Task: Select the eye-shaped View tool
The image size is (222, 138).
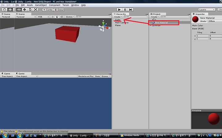Action: [19, 10]
